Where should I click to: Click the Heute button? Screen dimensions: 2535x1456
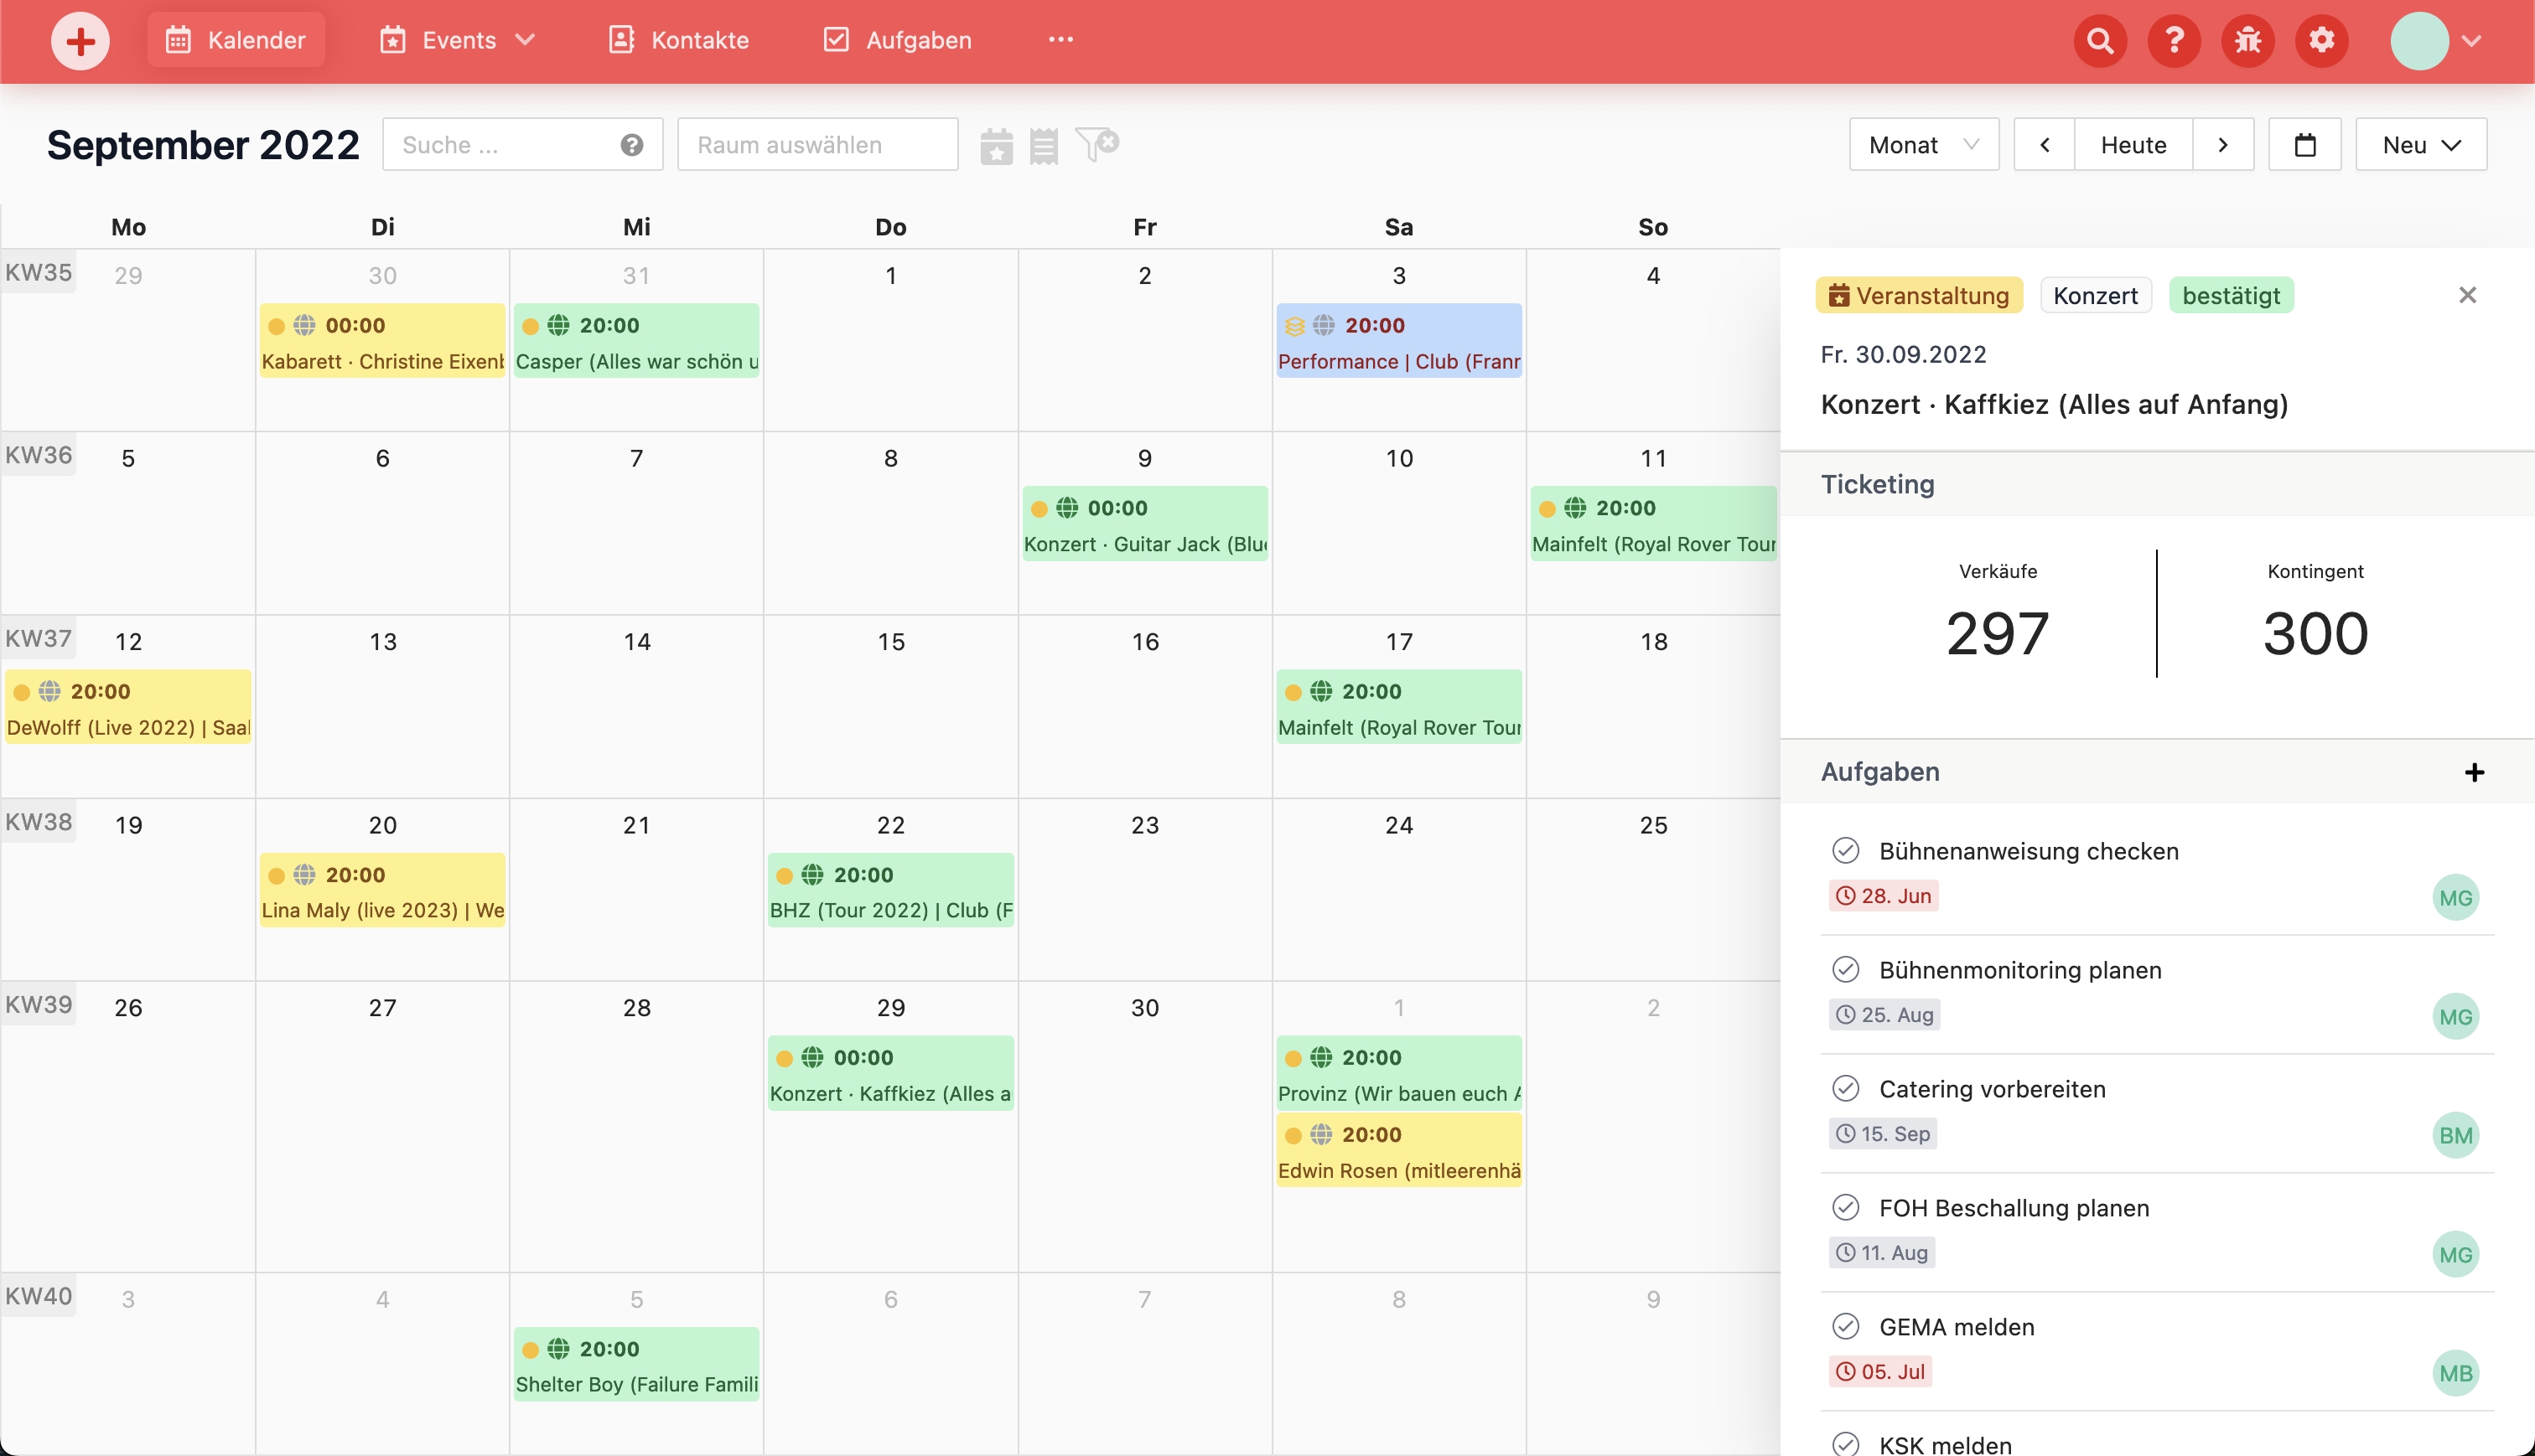tap(2133, 145)
